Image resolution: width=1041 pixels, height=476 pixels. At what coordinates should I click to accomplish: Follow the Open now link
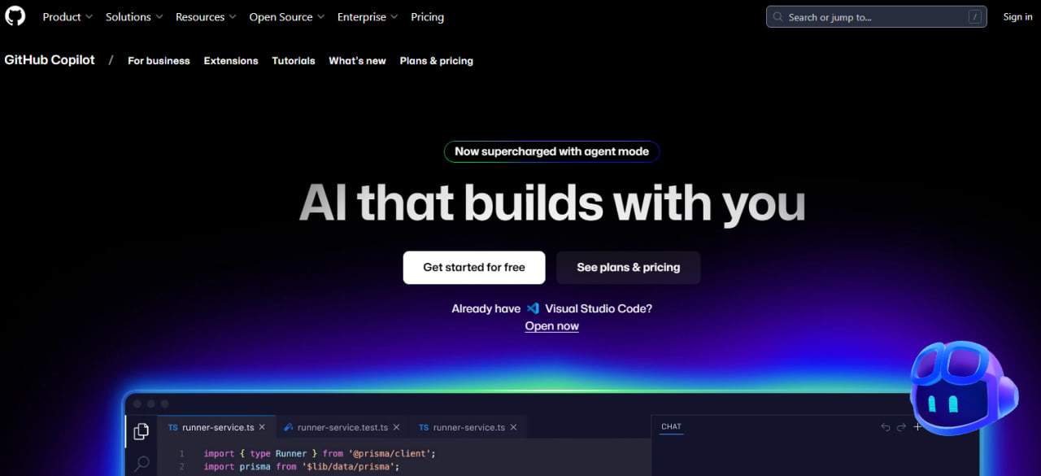click(552, 326)
